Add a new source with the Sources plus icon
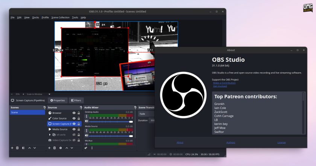This screenshot has height=166, width=316. [49, 148]
